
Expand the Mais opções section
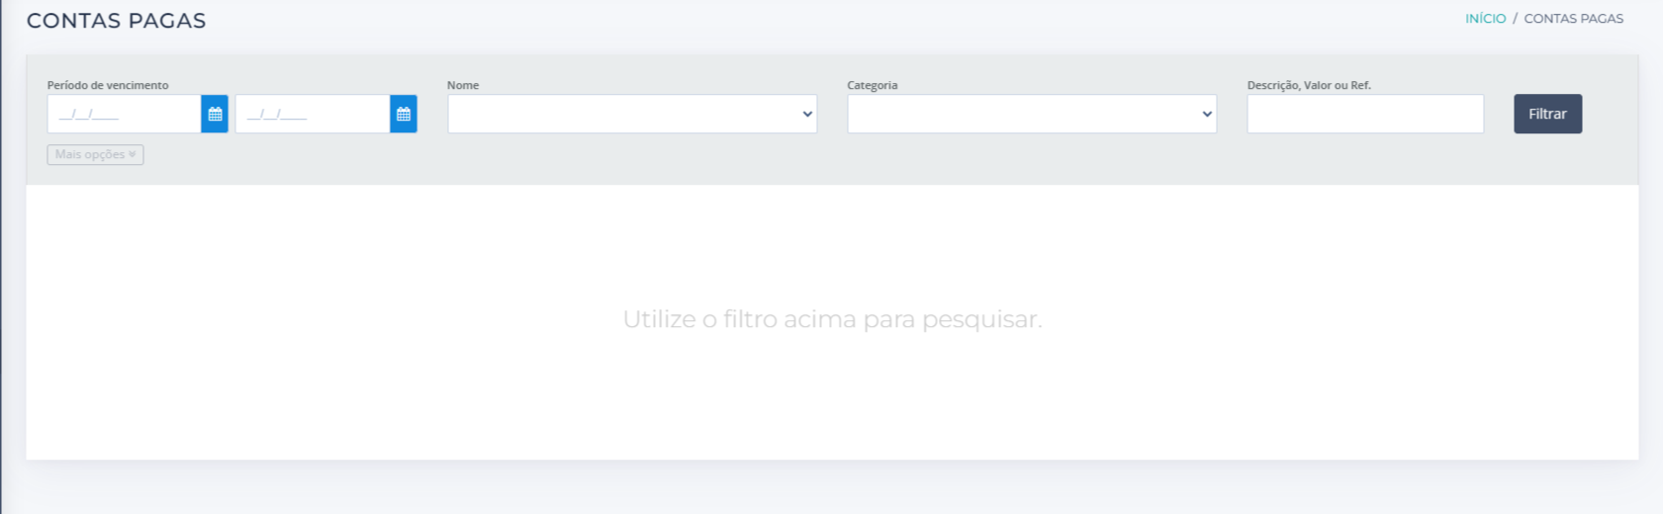(x=95, y=155)
